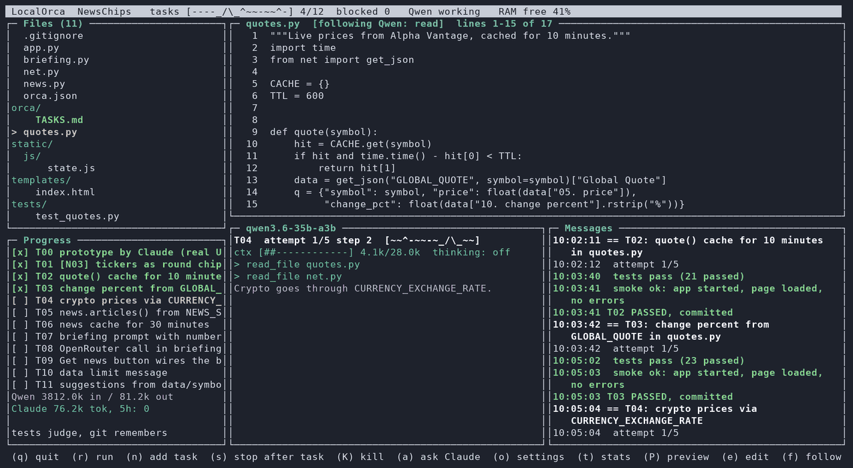Check the T05 news.articles() task box
The width and height of the screenshot is (853, 468).
click(x=20, y=312)
